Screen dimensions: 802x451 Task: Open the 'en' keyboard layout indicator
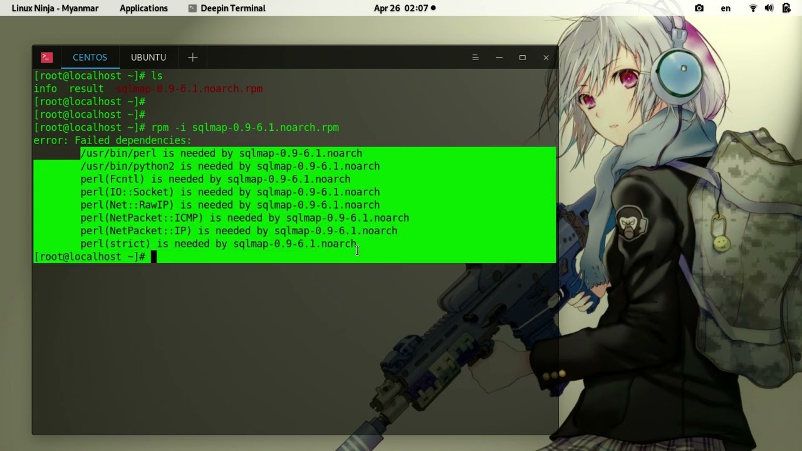tap(726, 8)
